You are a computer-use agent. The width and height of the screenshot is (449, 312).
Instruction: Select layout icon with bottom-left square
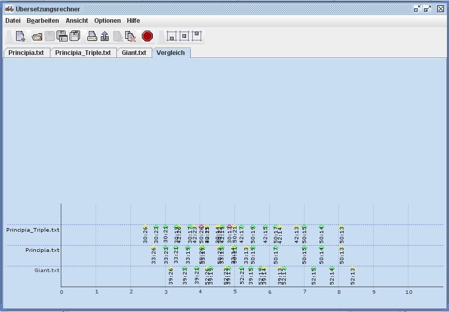171,36
